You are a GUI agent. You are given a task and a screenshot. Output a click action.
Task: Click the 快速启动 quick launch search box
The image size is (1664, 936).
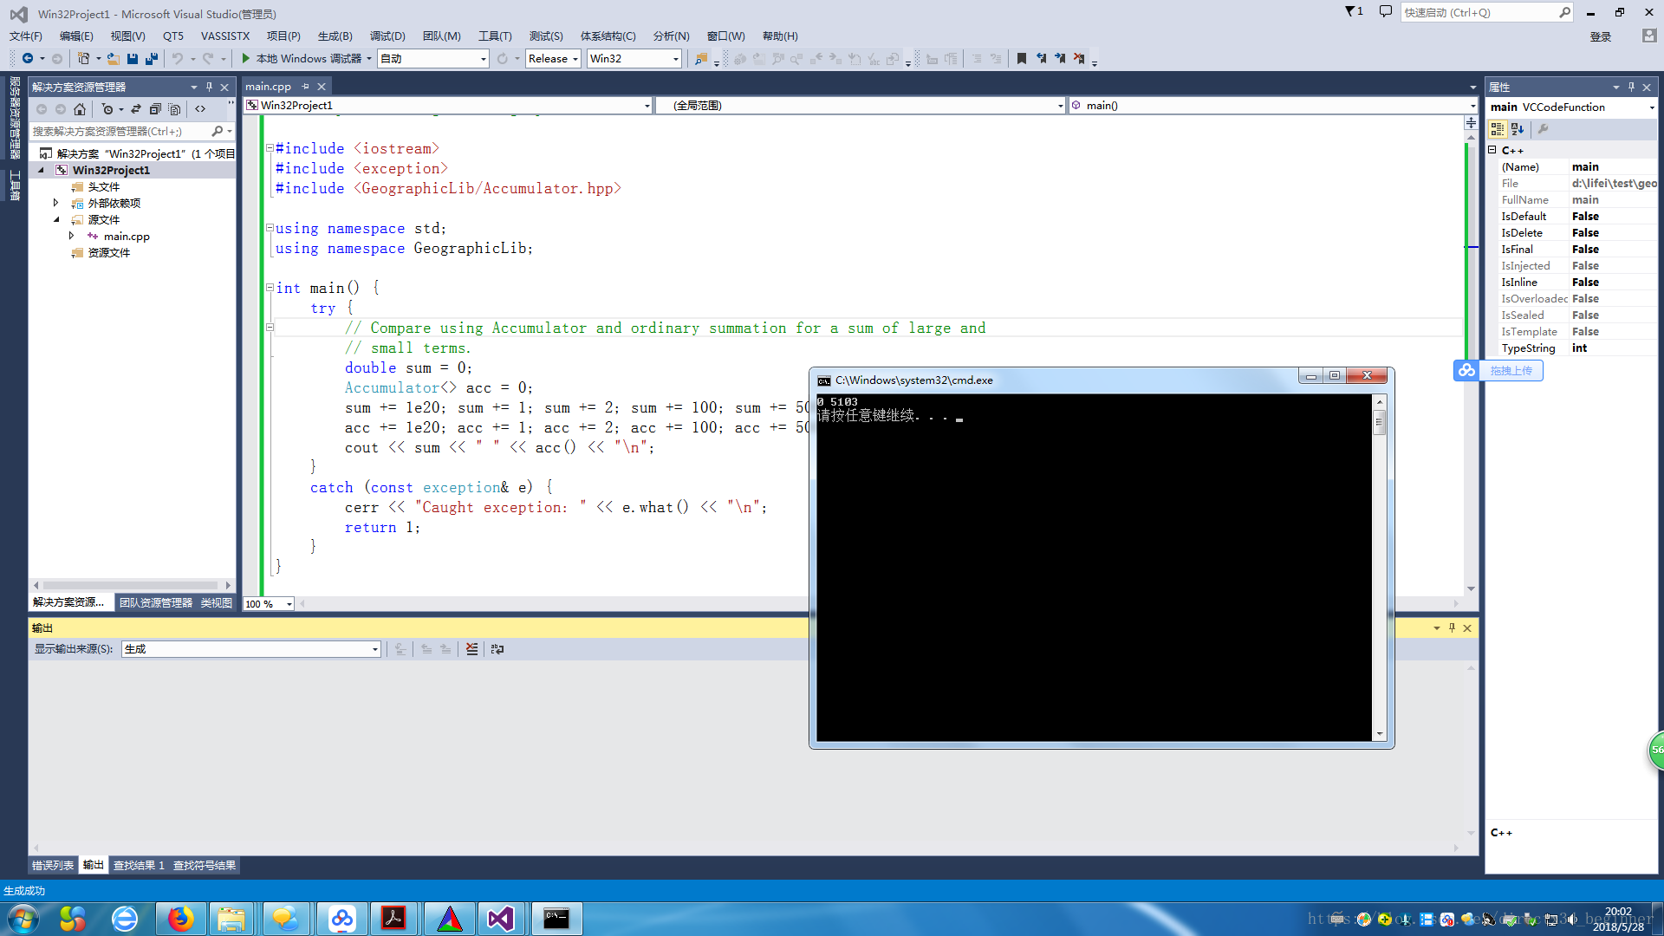pyautogui.click(x=1485, y=12)
